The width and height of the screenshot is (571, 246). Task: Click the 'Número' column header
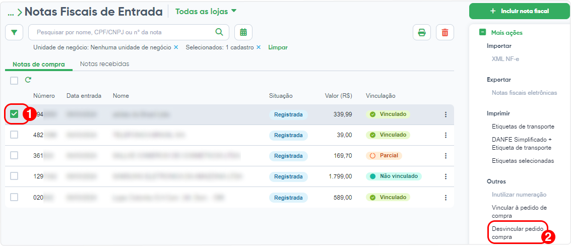[x=44, y=96]
